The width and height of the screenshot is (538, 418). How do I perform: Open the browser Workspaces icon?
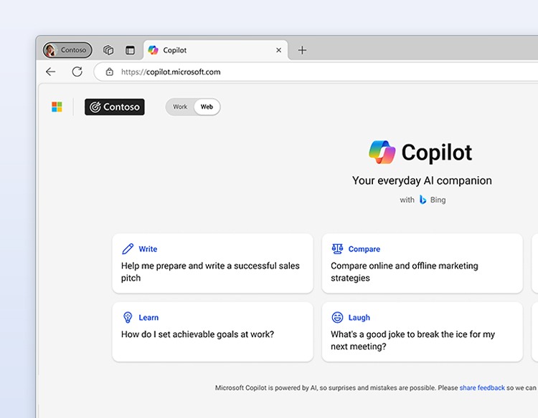coord(108,50)
